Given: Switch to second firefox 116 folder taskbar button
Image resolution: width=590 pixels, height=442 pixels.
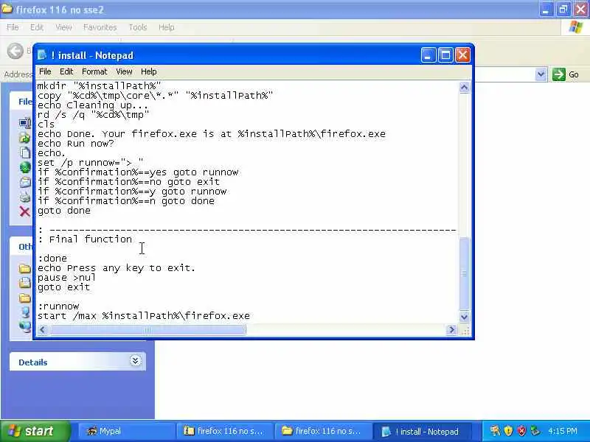Looking at the screenshot, I should click(x=323, y=431).
